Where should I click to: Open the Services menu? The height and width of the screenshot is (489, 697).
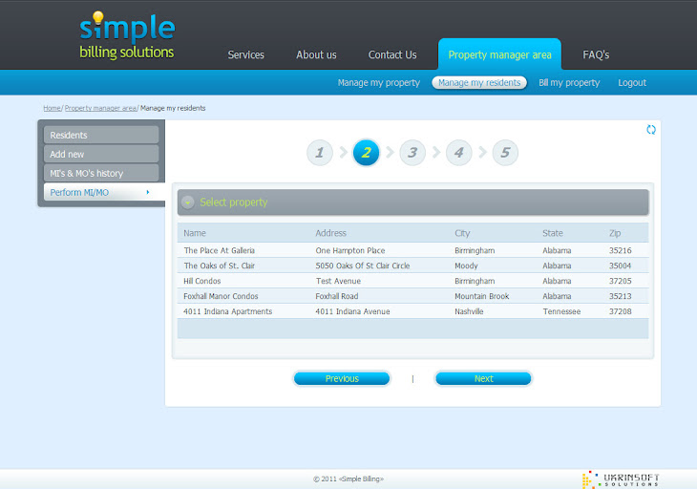tap(245, 54)
